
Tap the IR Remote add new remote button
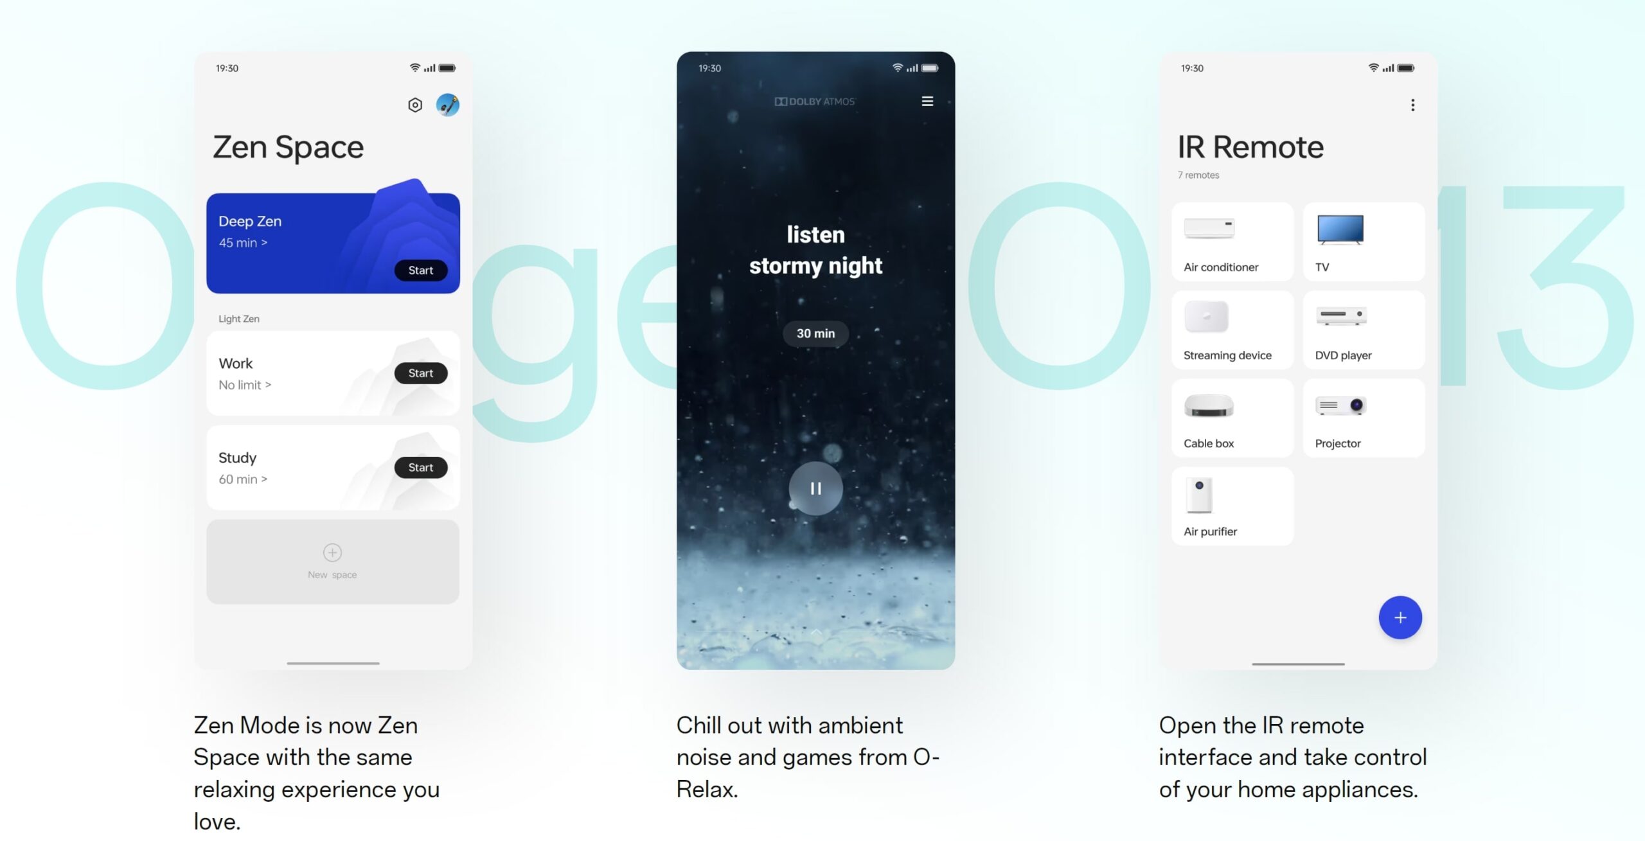[x=1400, y=617]
